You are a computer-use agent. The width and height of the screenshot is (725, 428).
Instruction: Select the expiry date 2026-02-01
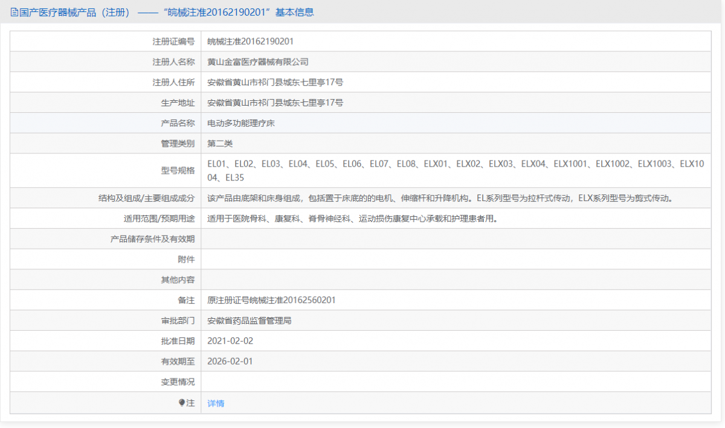click(230, 362)
